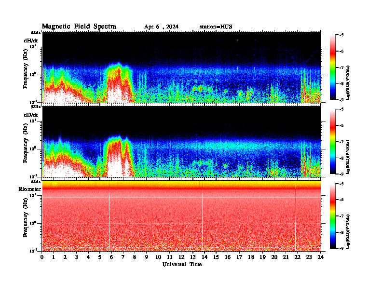Click hour tick label "4" on time axis

(x=88, y=257)
